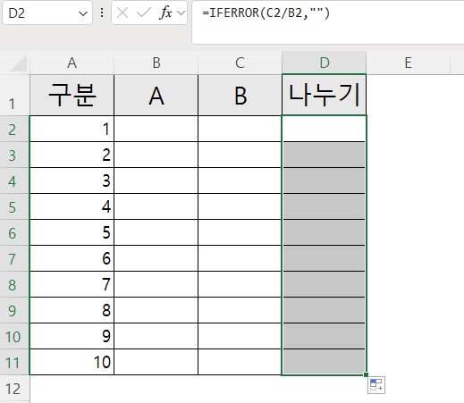
Task: Cancel formula entry with the X icon
Action: coord(122,13)
